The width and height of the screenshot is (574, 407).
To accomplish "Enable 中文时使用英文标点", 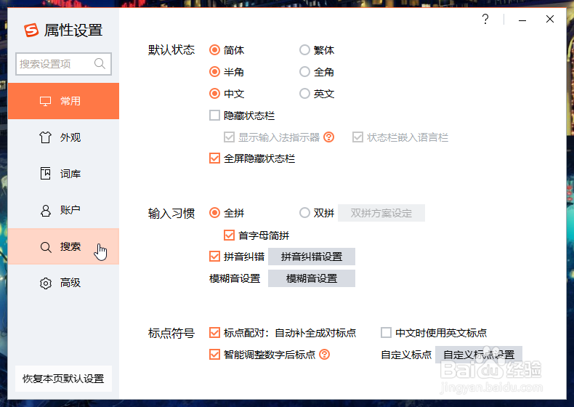I will (387, 333).
